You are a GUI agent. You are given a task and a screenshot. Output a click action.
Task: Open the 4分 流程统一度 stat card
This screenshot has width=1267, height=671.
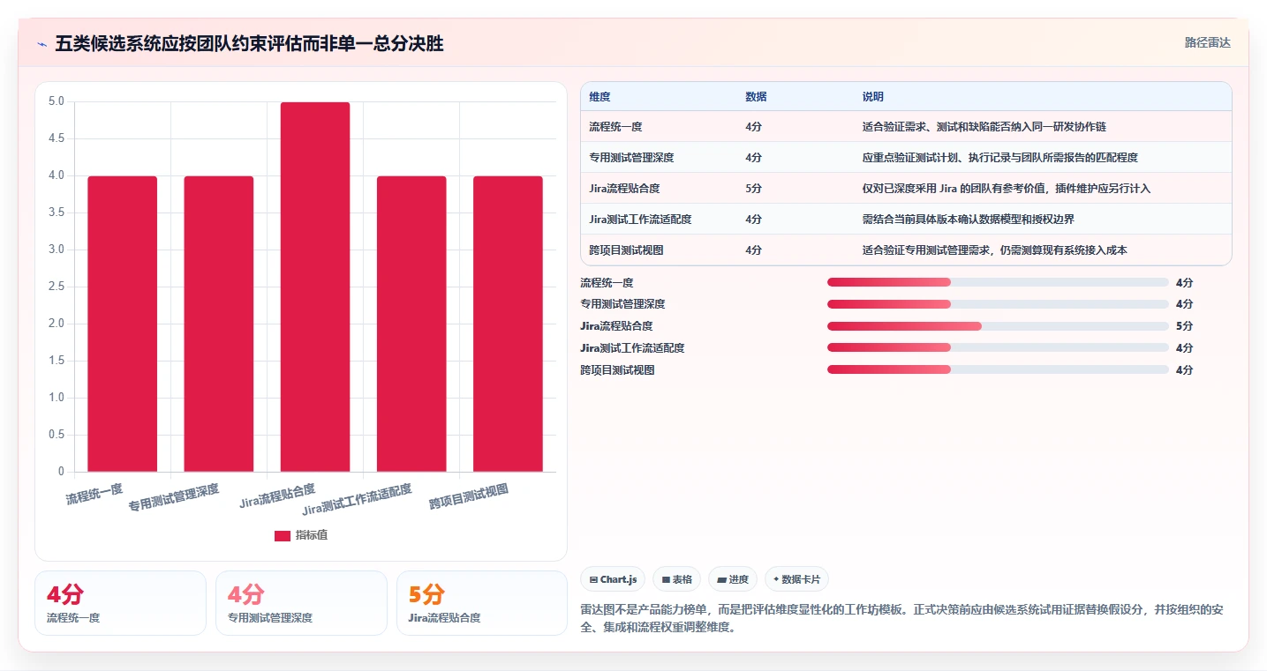[120, 603]
